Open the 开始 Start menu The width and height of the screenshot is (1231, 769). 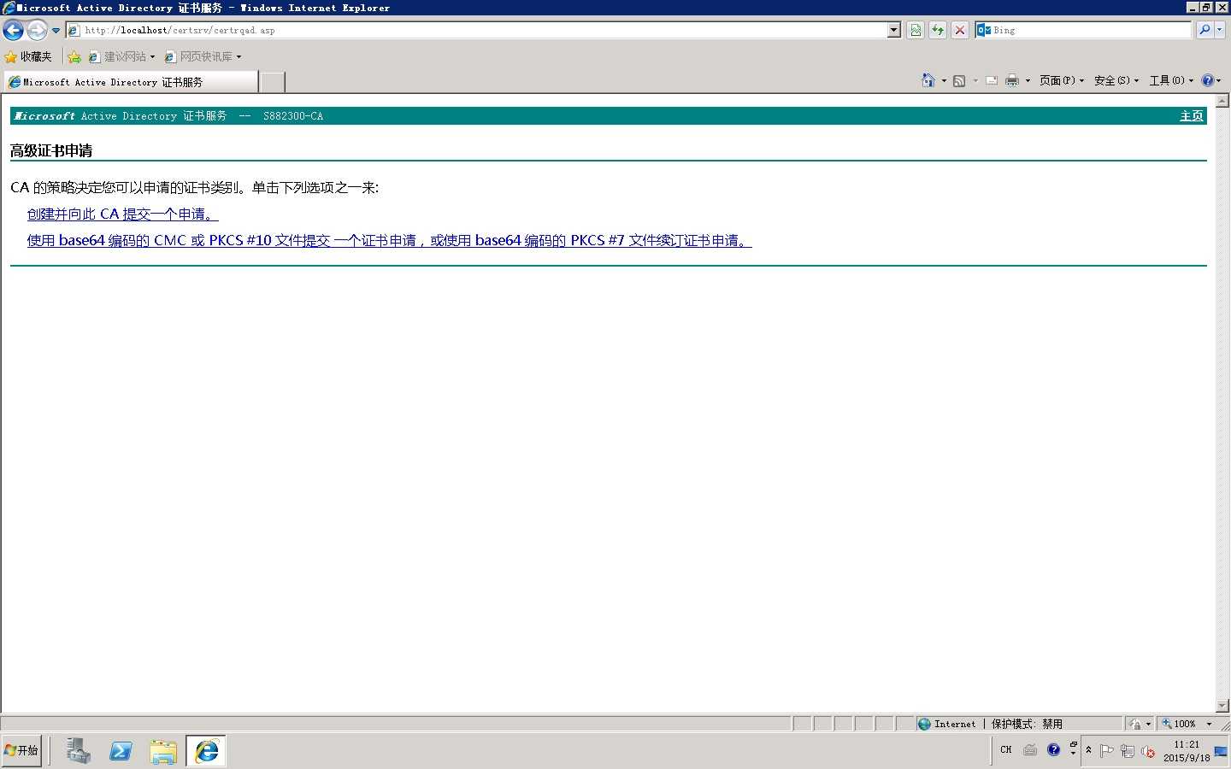[x=21, y=750]
